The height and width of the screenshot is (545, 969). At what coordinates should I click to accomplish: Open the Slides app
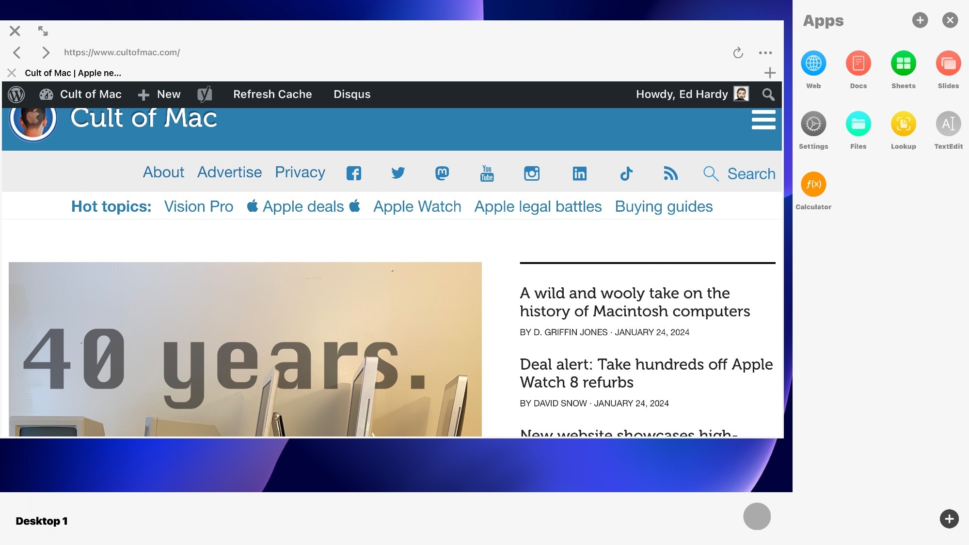[948, 63]
